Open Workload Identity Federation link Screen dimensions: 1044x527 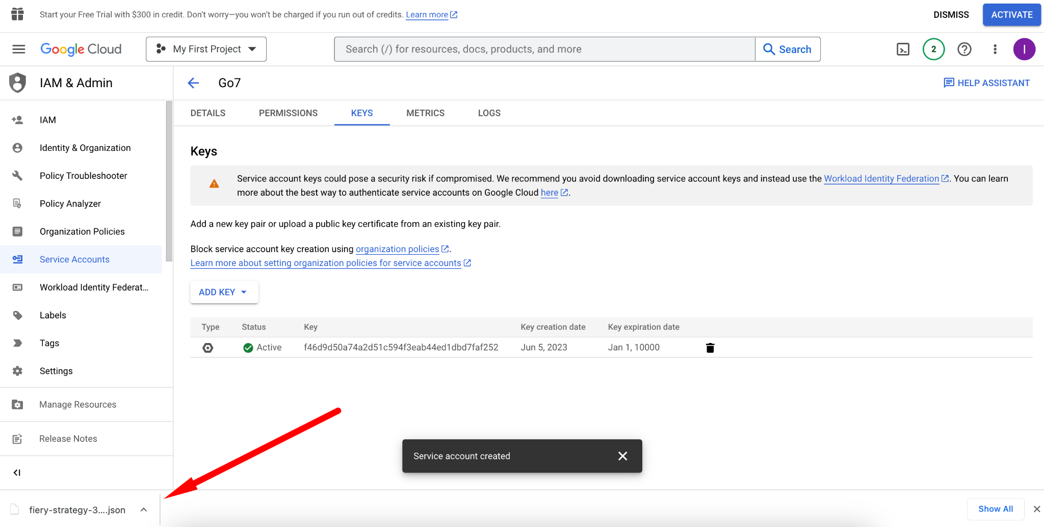pos(881,179)
